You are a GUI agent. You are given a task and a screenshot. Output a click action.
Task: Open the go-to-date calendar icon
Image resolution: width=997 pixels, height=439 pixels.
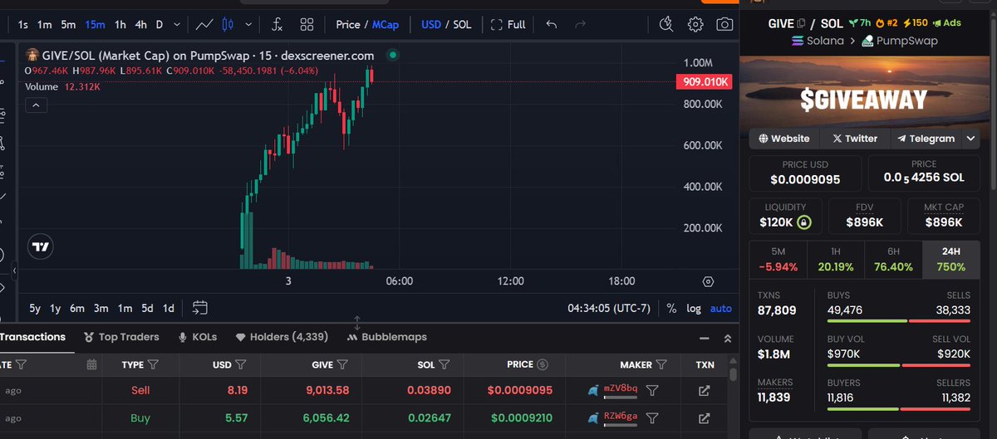coord(199,308)
